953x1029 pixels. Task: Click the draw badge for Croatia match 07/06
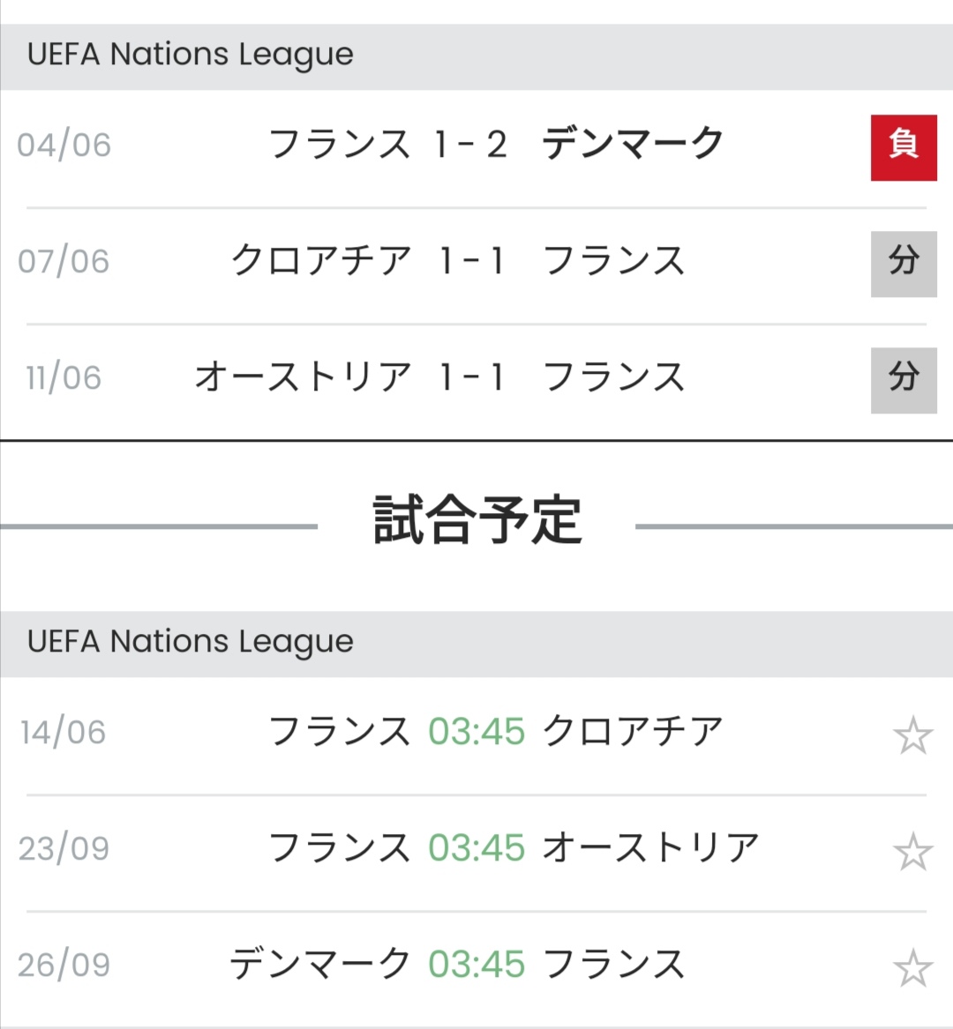tap(903, 264)
